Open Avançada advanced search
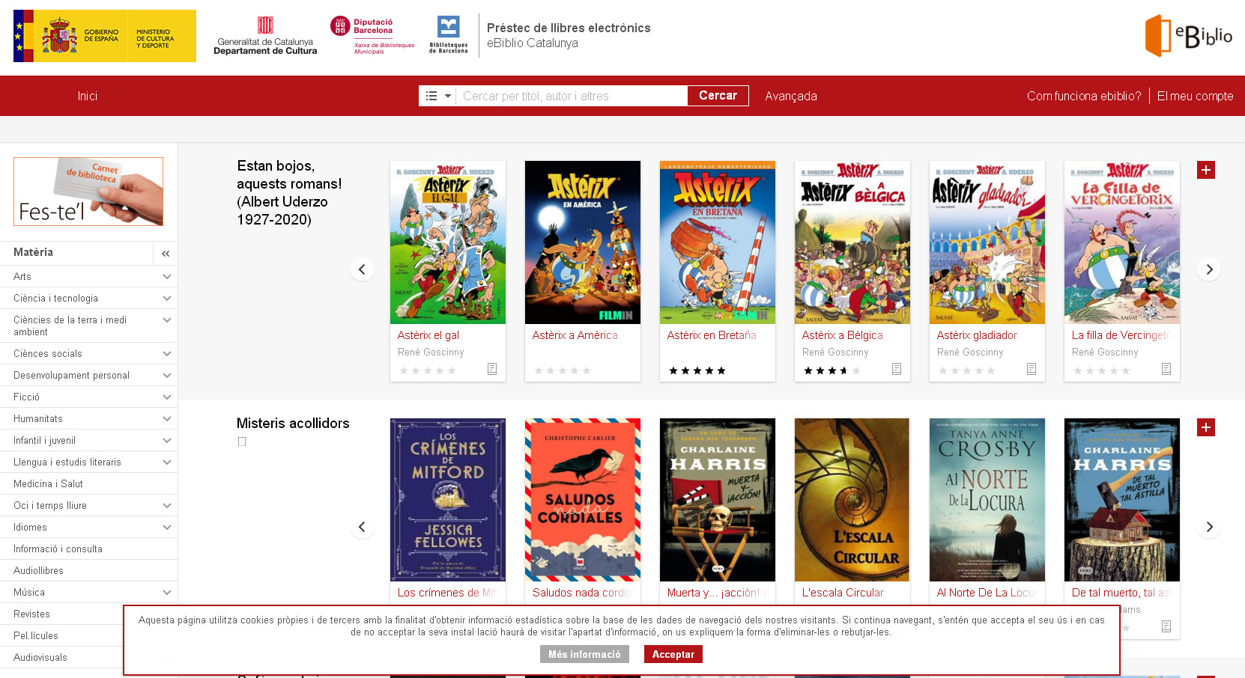Viewport: 1245px width, 678px height. [791, 96]
